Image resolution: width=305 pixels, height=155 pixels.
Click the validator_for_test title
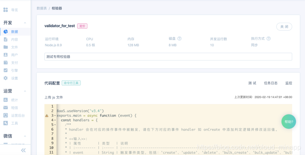60,26
